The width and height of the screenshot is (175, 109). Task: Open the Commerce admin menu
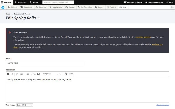click(26, 7)
